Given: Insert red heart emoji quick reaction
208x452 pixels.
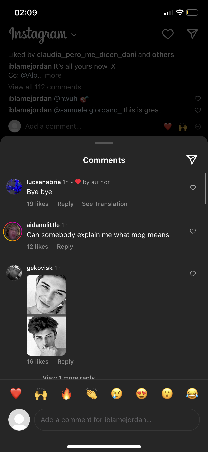Looking at the screenshot, I should point(16,393).
